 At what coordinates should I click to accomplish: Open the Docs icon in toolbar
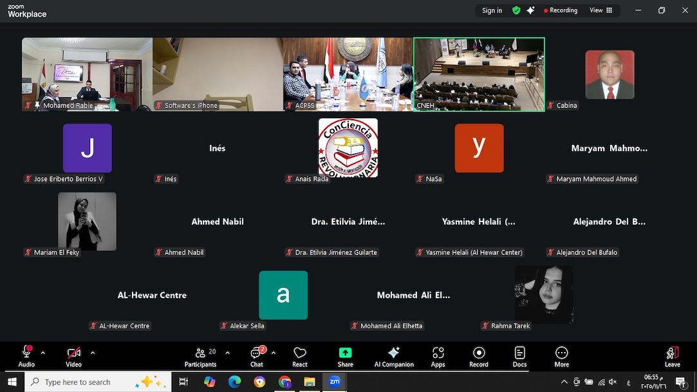click(x=519, y=357)
